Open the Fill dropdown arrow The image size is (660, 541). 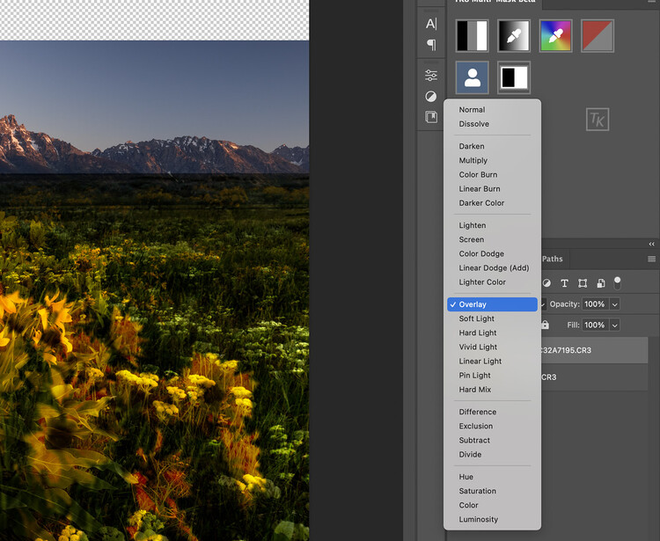[615, 325]
